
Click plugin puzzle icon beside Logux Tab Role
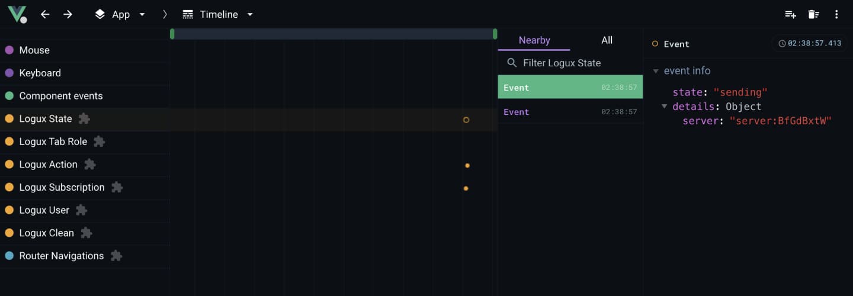coord(100,141)
